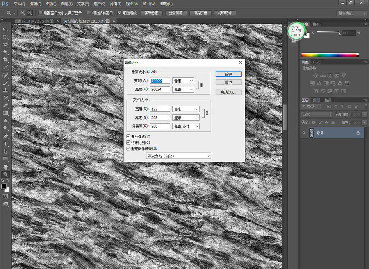
Task: Click 实际像素 button in options bar
Action: [151, 13]
